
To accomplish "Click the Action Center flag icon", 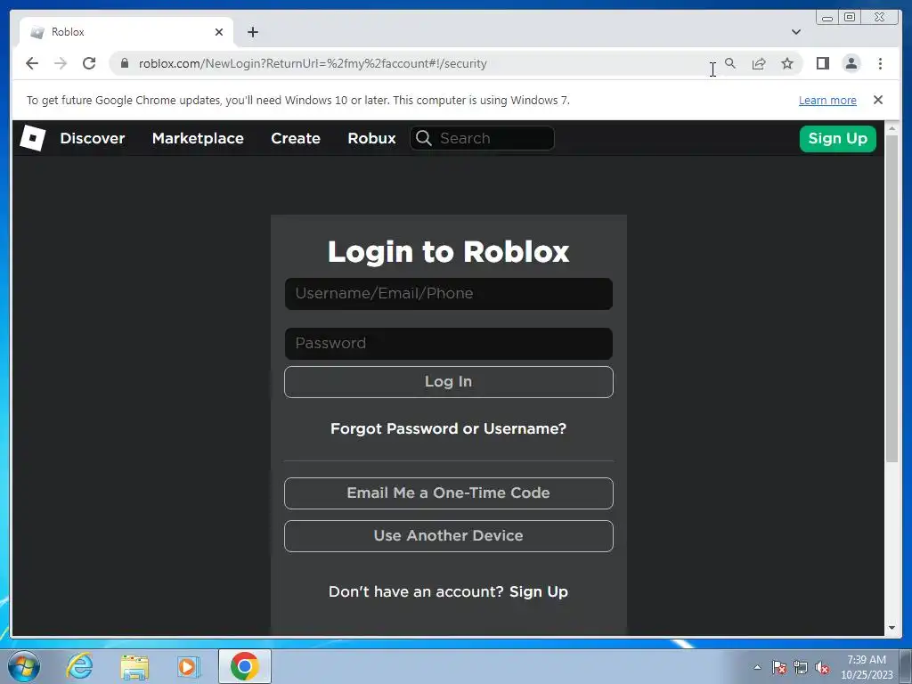I will 779,668.
